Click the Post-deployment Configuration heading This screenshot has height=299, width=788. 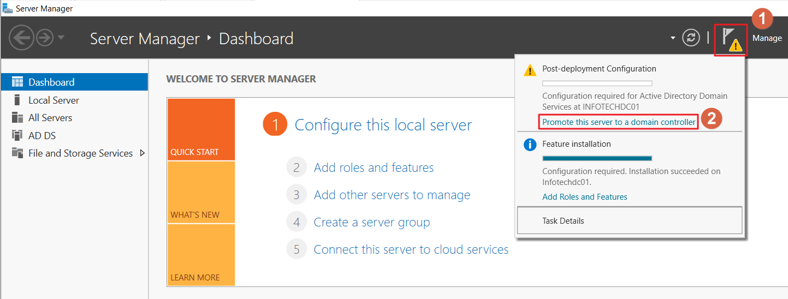(599, 69)
